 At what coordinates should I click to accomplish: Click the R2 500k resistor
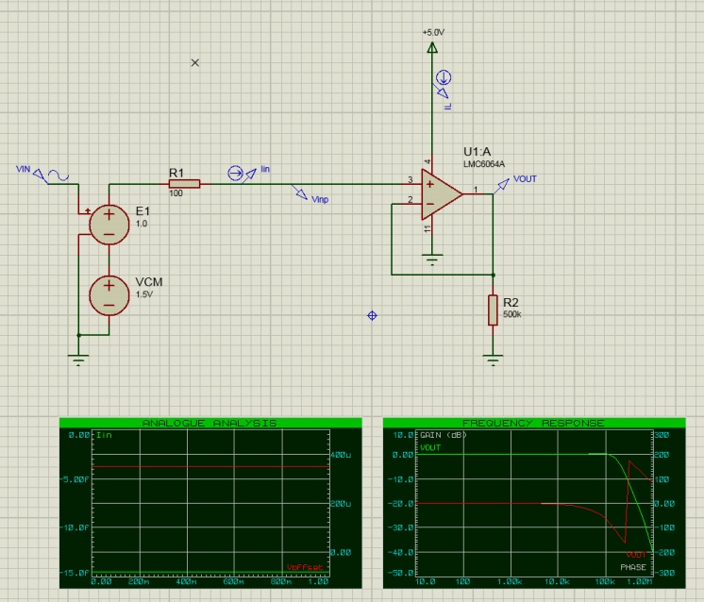click(x=493, y=309)
